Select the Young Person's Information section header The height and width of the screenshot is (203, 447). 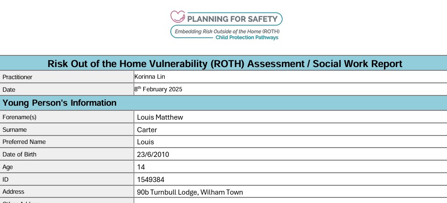coord(60,103)
